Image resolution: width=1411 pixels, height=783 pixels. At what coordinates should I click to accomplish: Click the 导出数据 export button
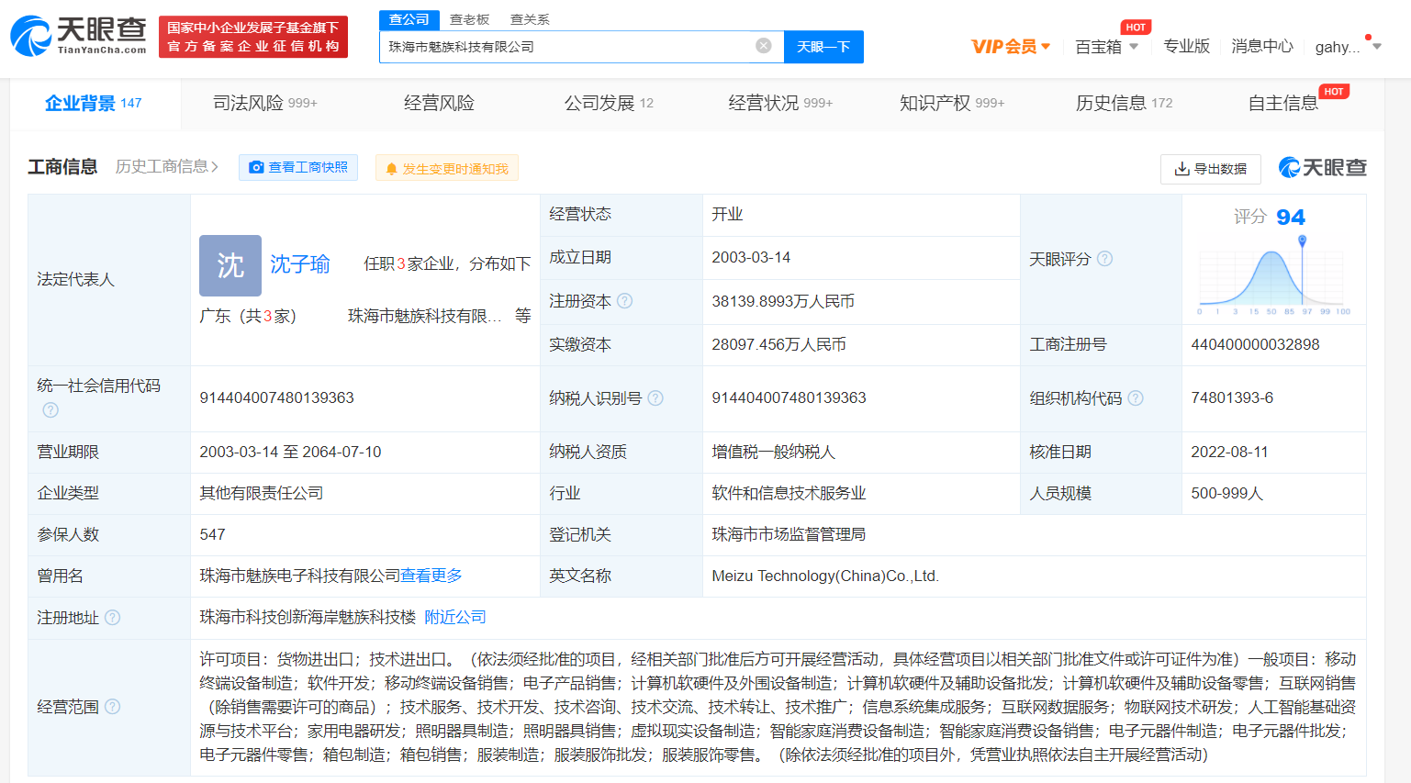1211,169
